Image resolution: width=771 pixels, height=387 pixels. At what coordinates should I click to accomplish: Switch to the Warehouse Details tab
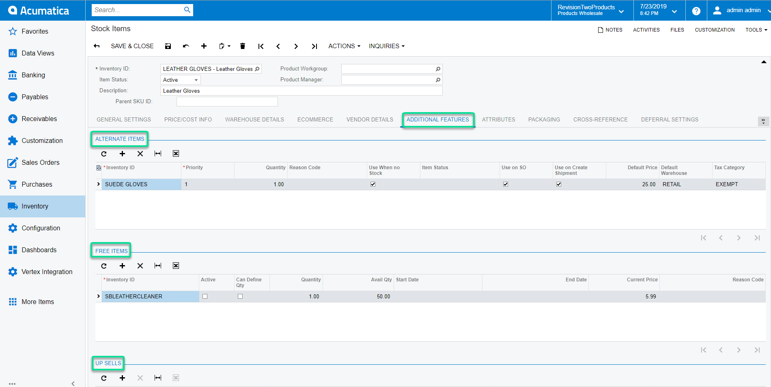coord(254,119)
